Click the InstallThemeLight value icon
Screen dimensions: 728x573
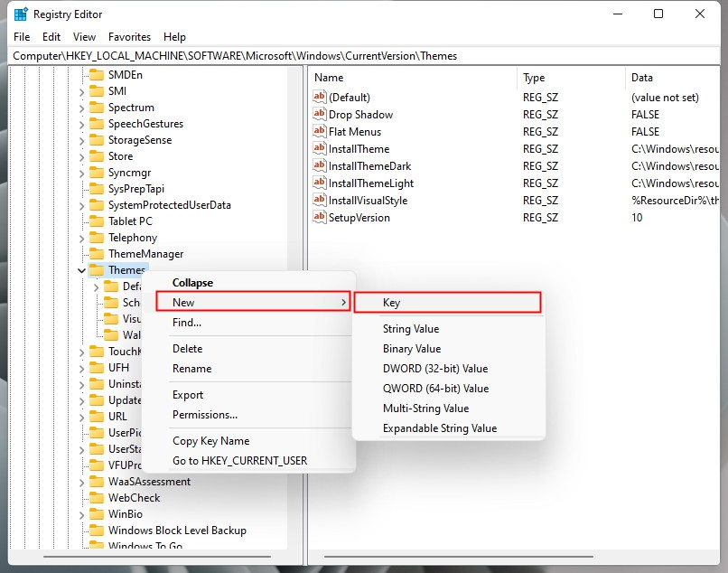pyautogui.click(x=319, y=183)
